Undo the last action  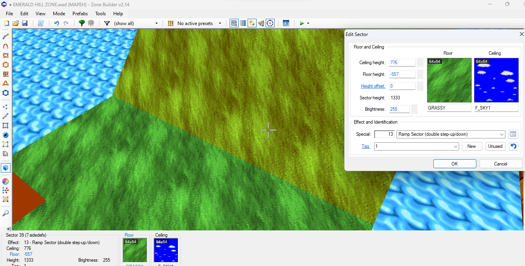(56, 23)
